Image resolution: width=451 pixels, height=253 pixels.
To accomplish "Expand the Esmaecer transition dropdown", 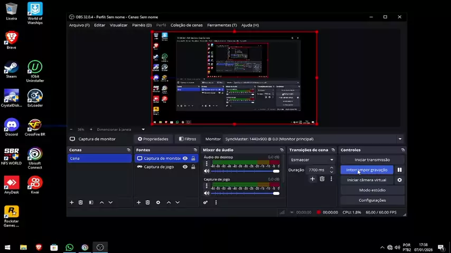I will click(x=312, y=160).
